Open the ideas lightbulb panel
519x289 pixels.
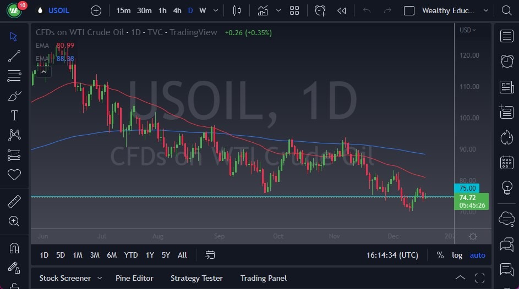click(x=507, y=187)
